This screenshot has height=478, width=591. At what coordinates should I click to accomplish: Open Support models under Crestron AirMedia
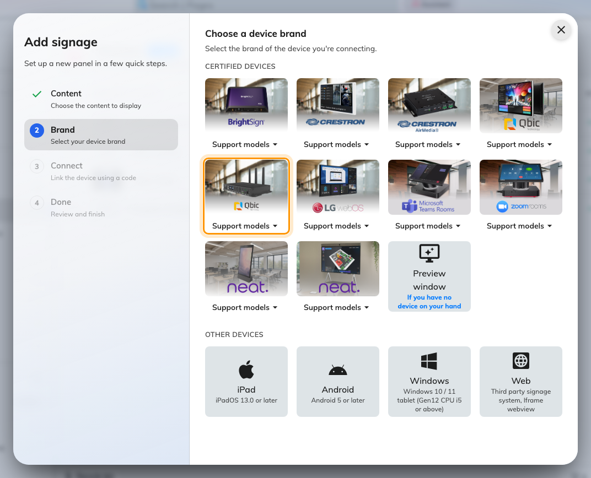(x=428, y=144)
